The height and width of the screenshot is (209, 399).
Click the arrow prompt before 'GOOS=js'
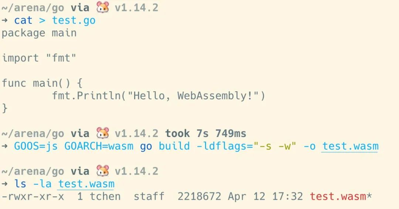[4, 146]
